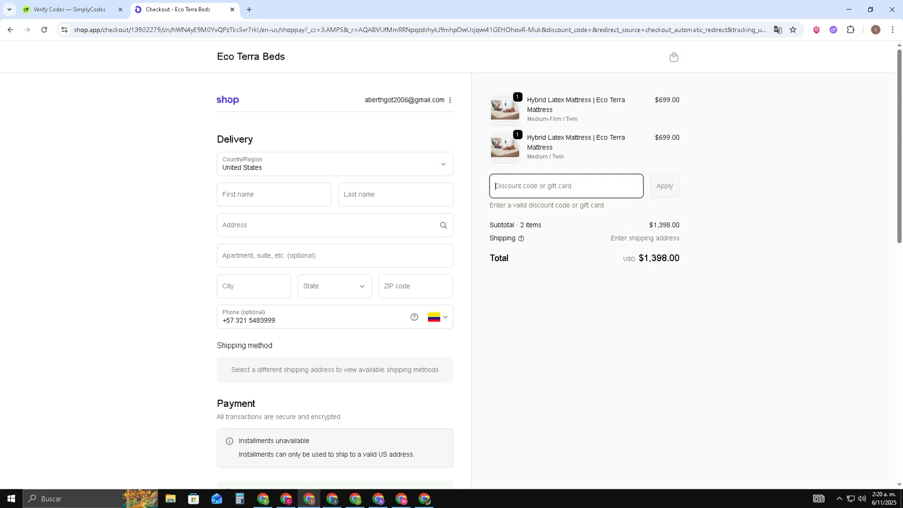The height and width of the screenshot is (508, 903).
Task: Click the taskbar Buscar search box
Action: click(90, 498)
